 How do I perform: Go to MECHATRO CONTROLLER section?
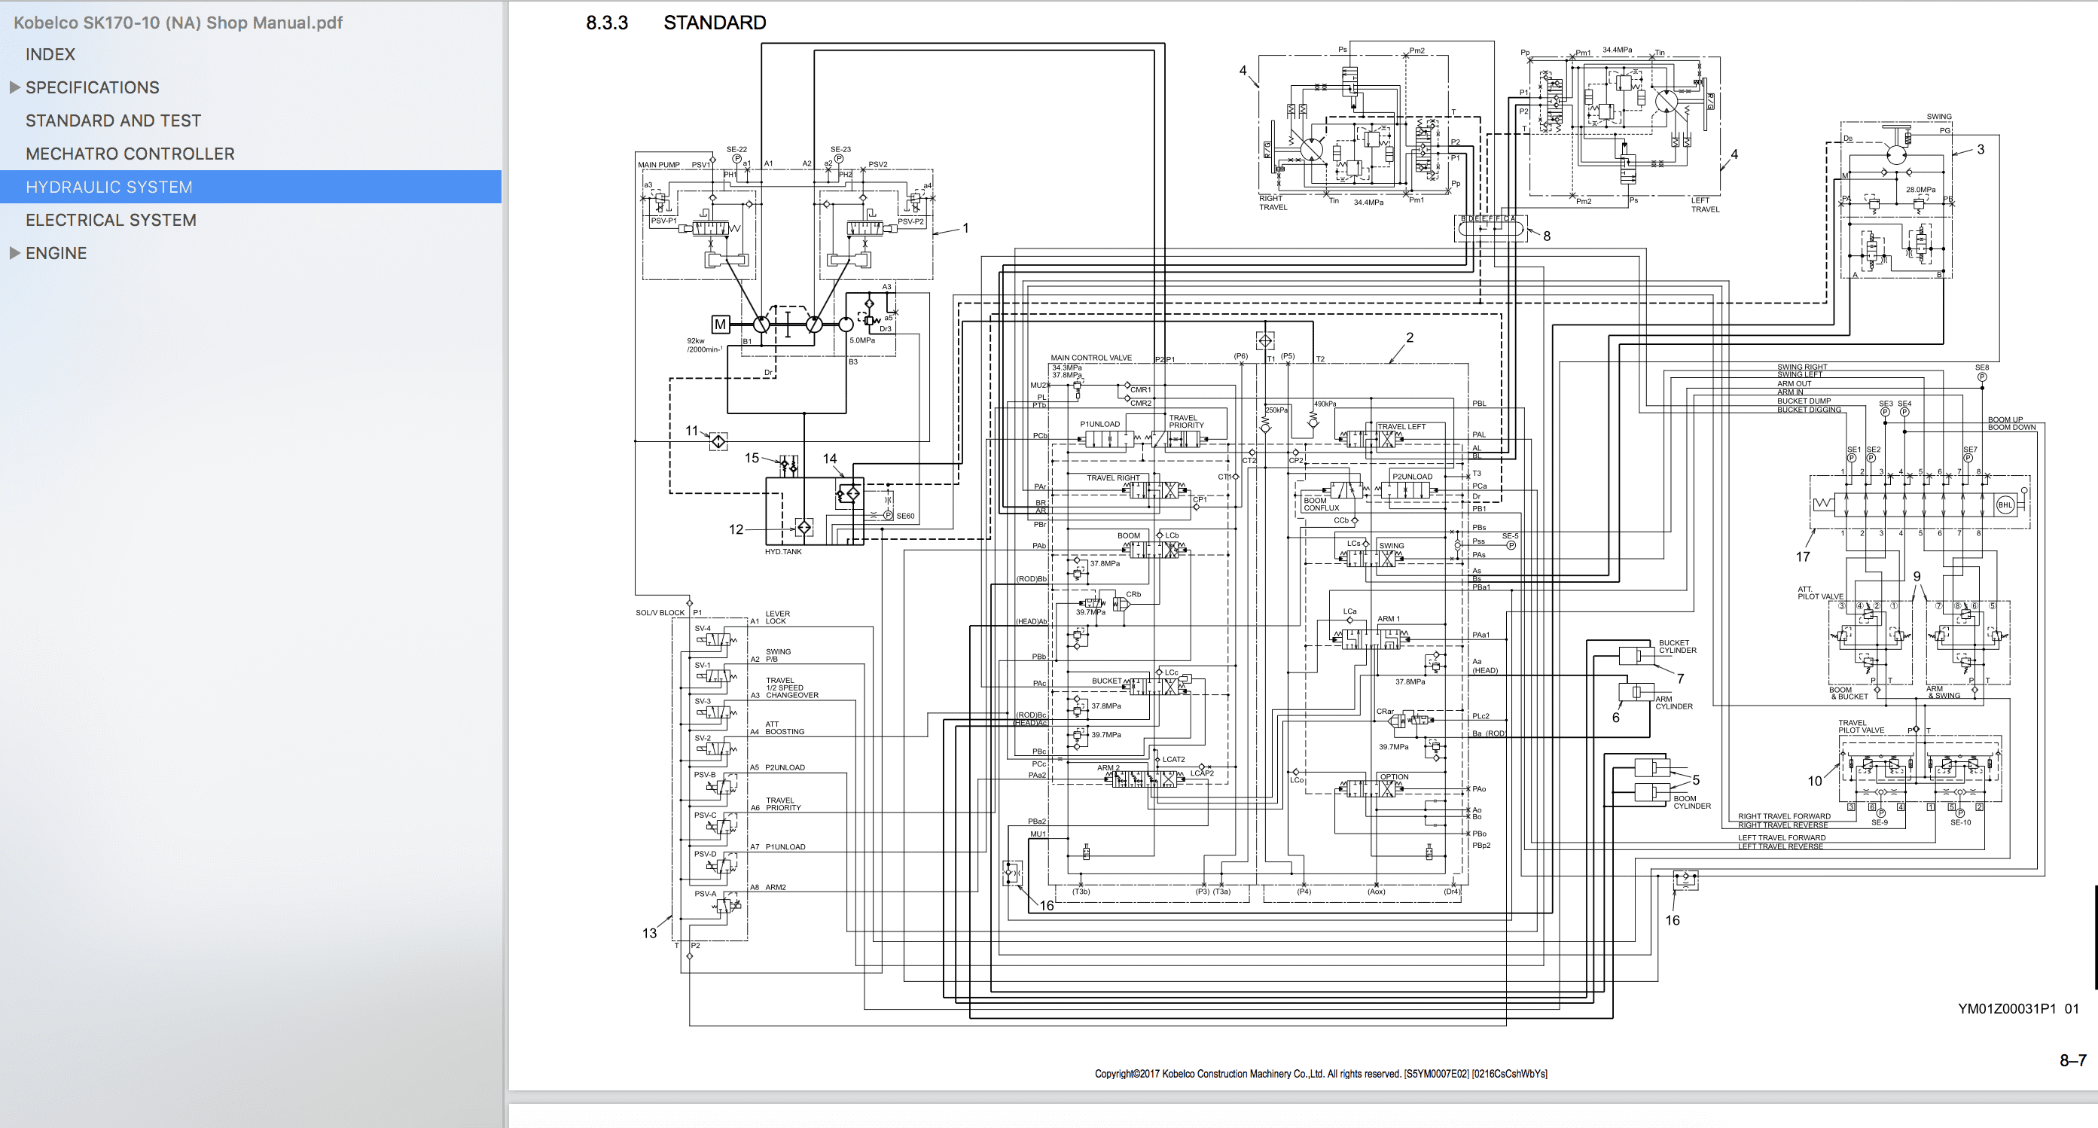(x=130, y=154)
